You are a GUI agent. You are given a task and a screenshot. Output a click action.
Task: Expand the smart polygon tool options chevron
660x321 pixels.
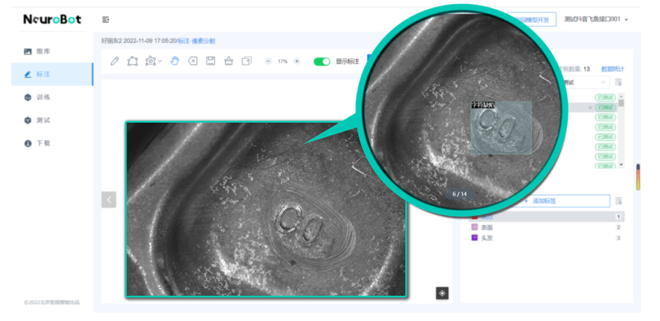pyautogui.click(x=160, y=62)
